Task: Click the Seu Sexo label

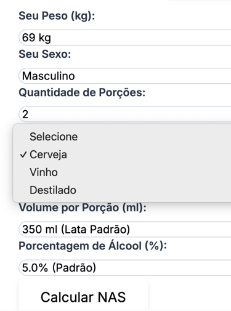Action: pyautogui.click(x=45, y=54)
